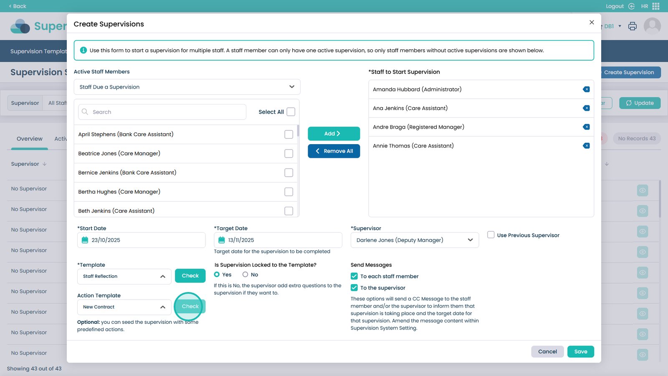
Task: Open the Target Date calendar icon
Action: point(222,240)
